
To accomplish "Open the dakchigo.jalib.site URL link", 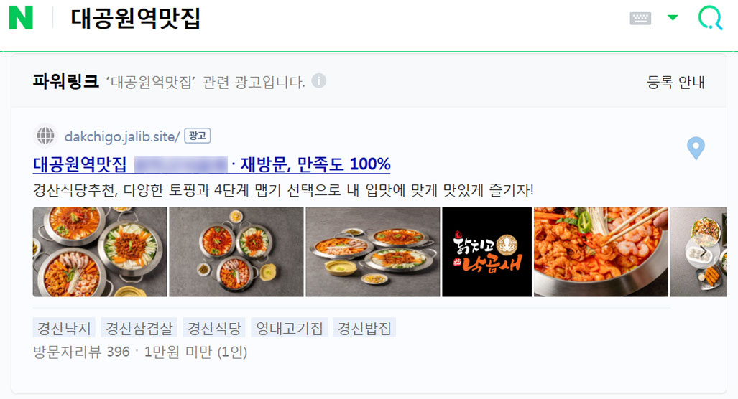I will (x=122, y=136).
